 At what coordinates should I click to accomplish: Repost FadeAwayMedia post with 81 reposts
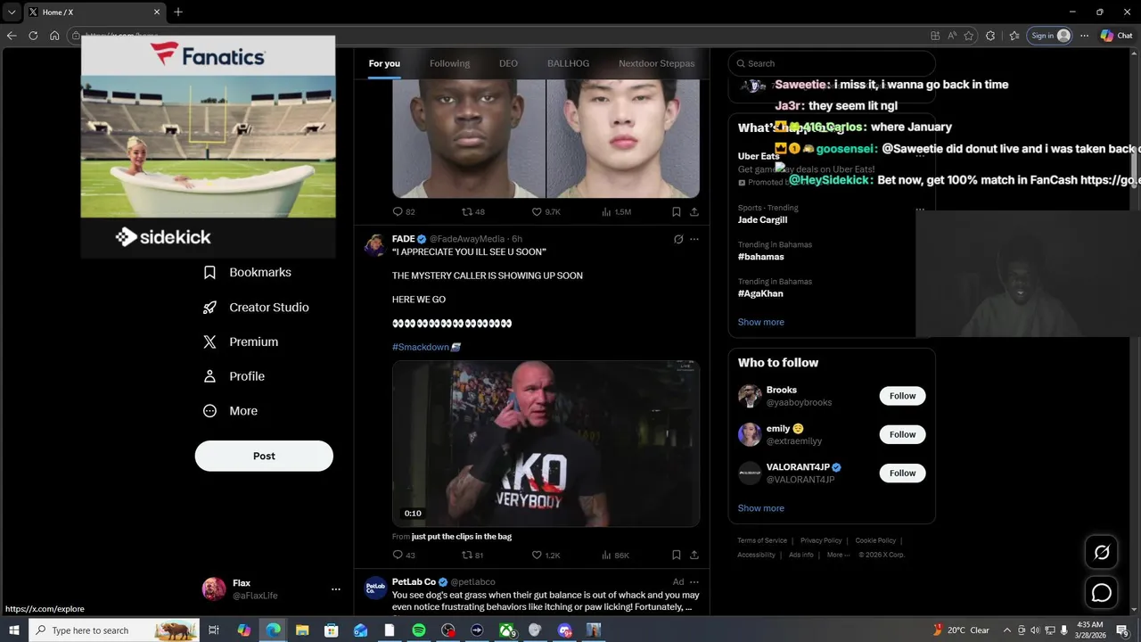472,555
